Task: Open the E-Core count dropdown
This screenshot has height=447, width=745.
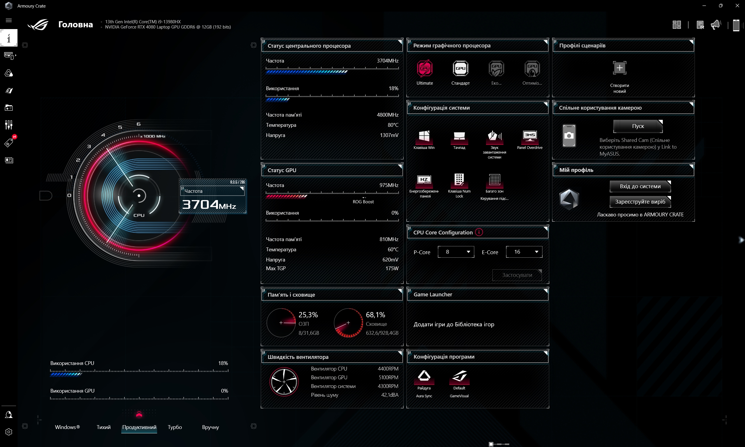Action: 524,252
